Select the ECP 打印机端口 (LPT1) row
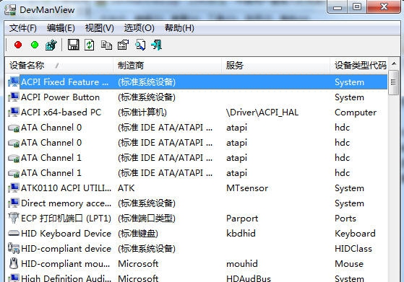Viewport: 404px width, 282px height. click(x=197, y=219)
